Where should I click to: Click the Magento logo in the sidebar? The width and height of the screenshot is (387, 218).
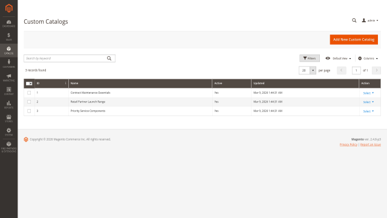click(x=8, y=8)
